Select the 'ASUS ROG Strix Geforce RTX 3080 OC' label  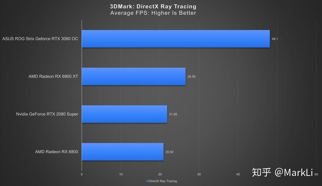40,39
